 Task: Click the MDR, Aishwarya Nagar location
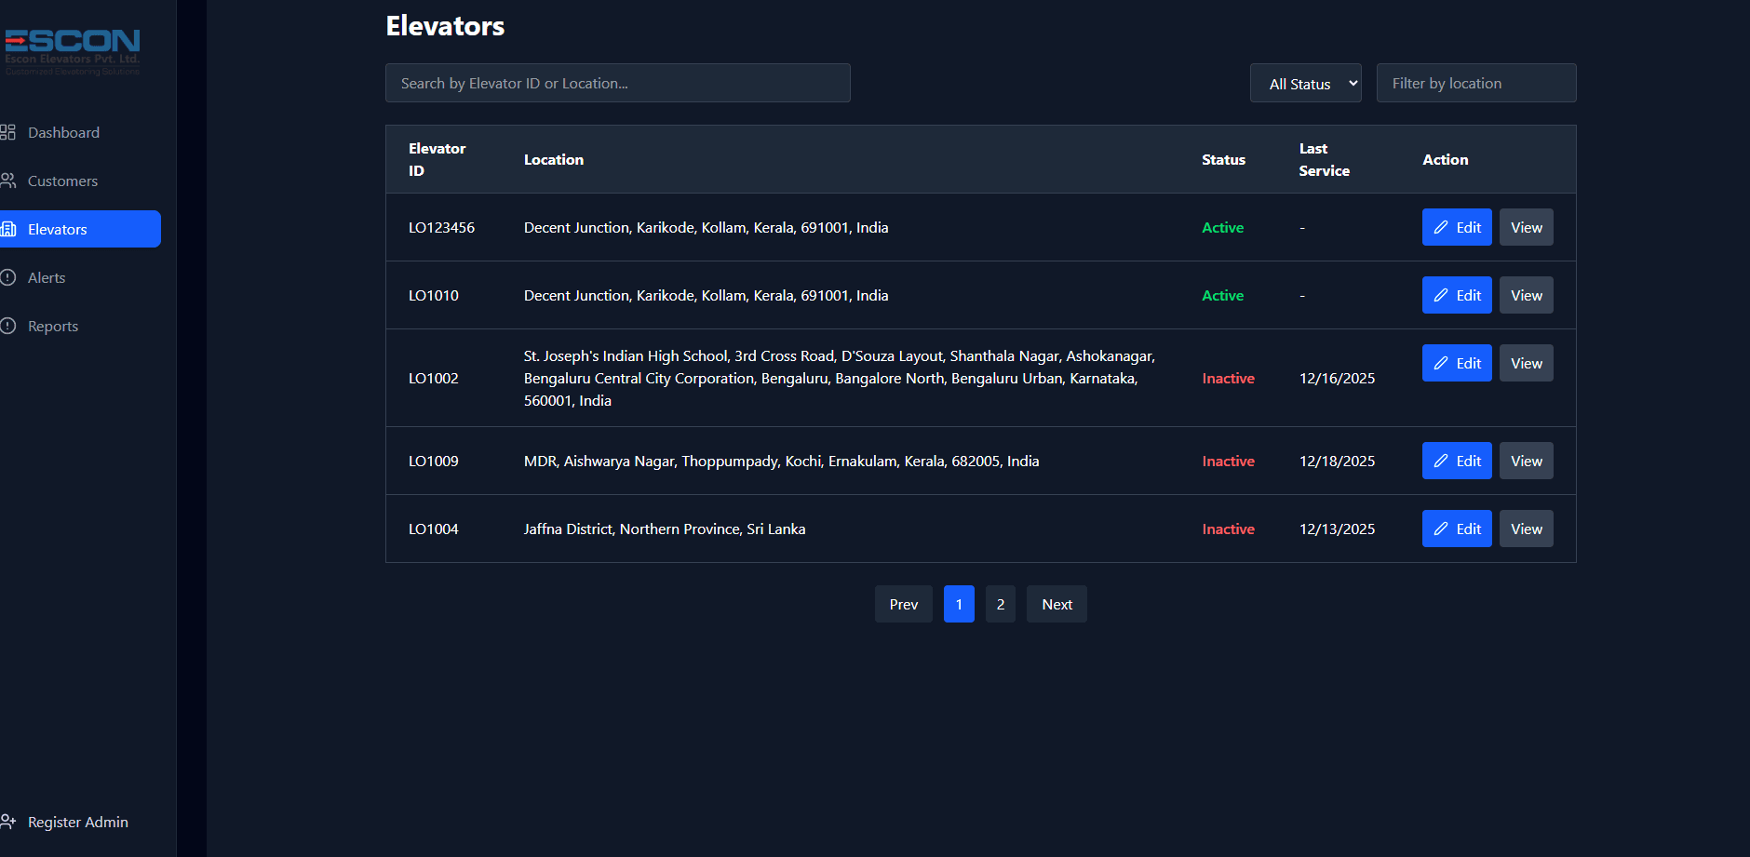click(x=781, y=461)
